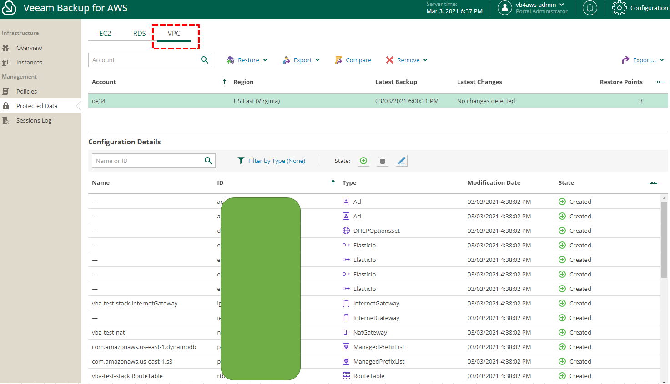Click the Created icon in NatGateway row
This screenshot has height=384, width=670.
[x=562, y=332]
